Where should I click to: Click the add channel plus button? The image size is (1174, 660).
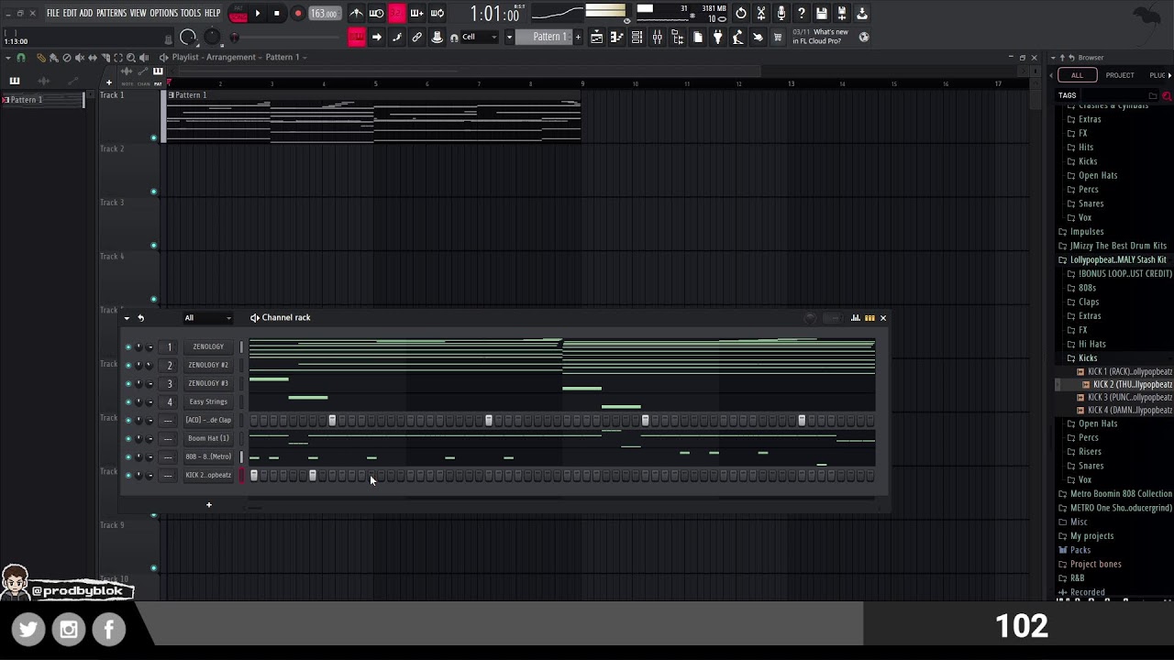(x=208, y=505)
